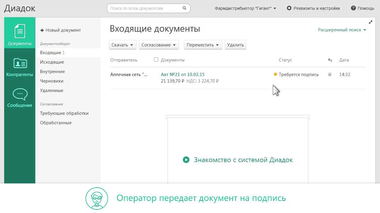380x213 pixels.
Task: Click the plus icon for new document
Action: pyautogui.click(x=42, y=30)
